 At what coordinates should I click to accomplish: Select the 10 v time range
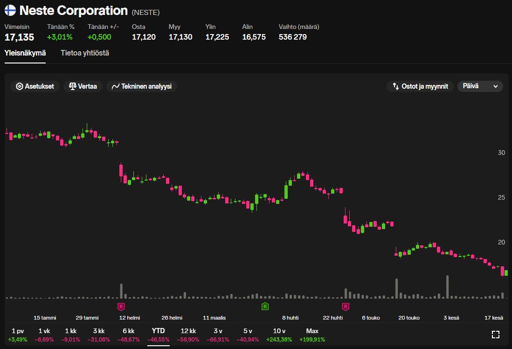[279, 335]
